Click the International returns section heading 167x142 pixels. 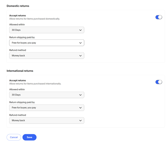20,71
